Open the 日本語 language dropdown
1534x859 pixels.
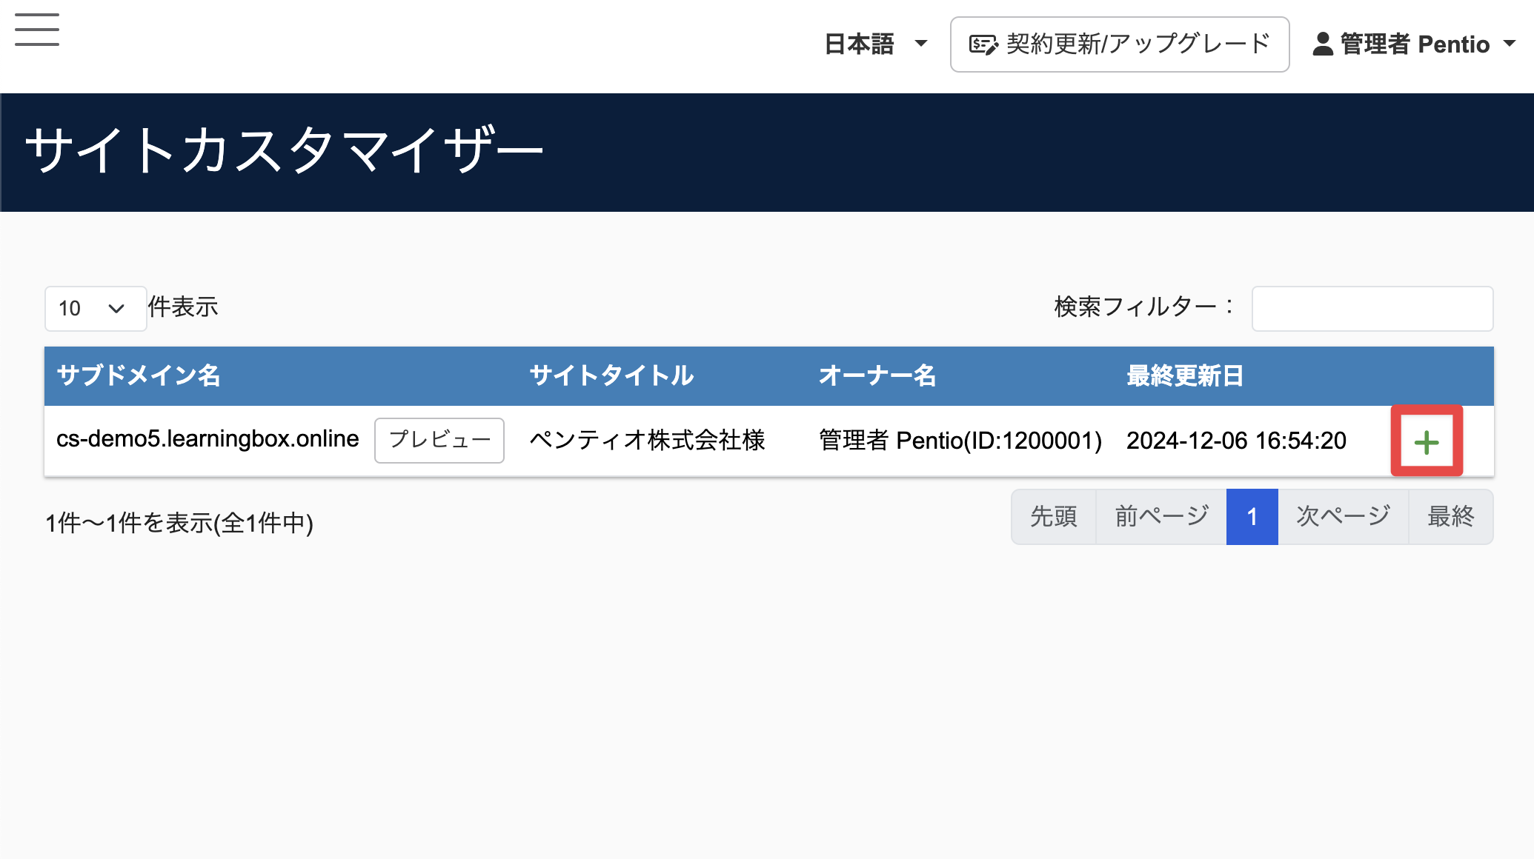tap(876, 44)
